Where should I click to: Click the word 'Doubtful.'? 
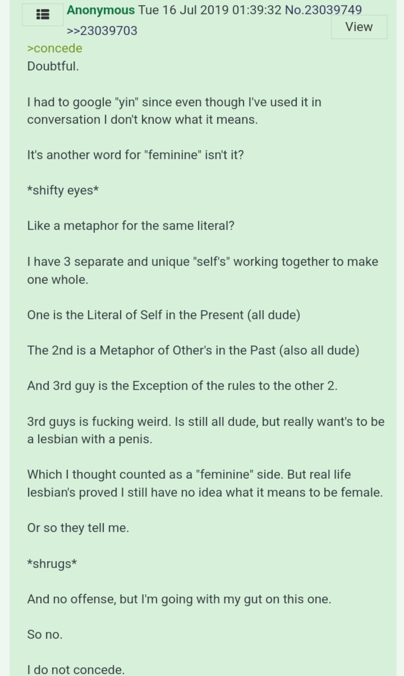pos(53,66)
